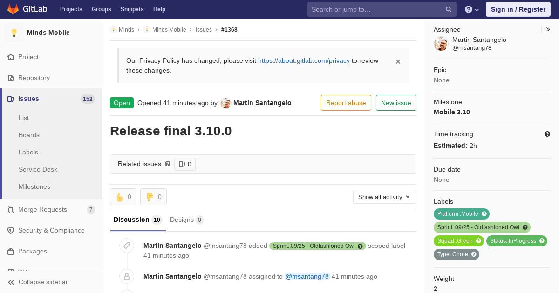Open Service Desk in sidebar submenu
559x293 pixels.
tap(38, 169)
